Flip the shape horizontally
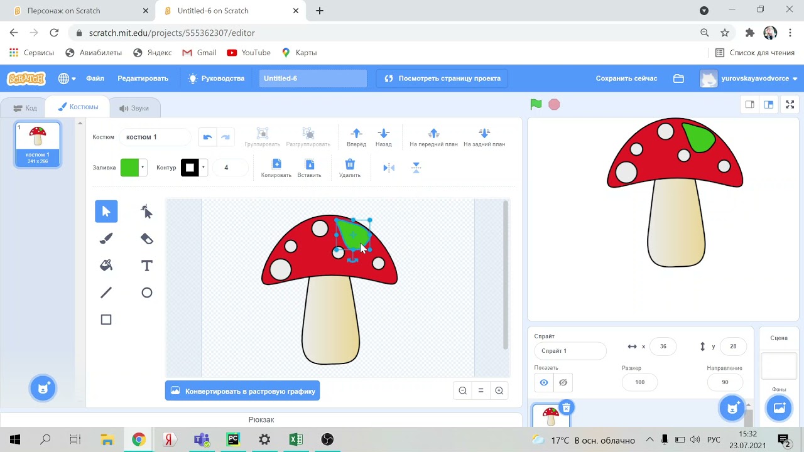The width and height of the screenshot is (804, 452). (389, 168)
